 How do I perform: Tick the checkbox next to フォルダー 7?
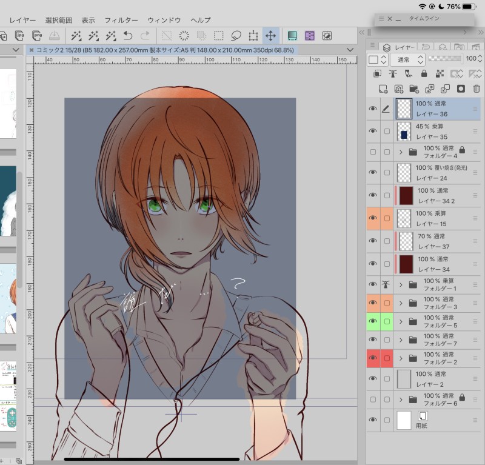pos(387,340)
